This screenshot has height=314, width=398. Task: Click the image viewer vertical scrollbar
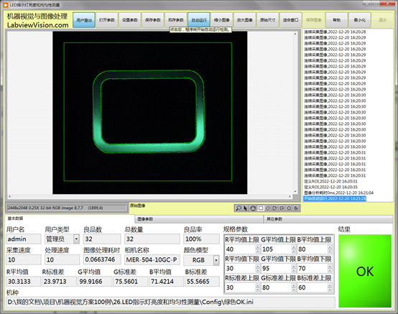[x=295, y=113]
